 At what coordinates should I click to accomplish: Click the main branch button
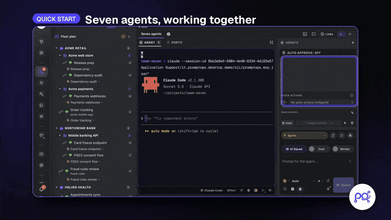(x=287, y=123)
